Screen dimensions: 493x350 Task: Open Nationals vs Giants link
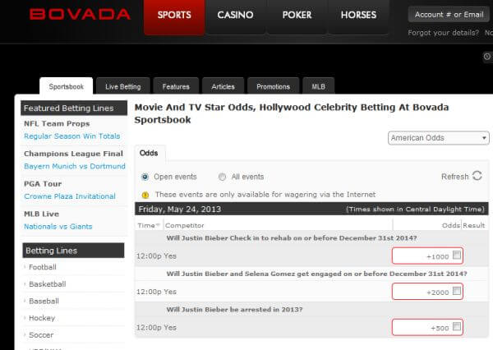tap(58, 227)
